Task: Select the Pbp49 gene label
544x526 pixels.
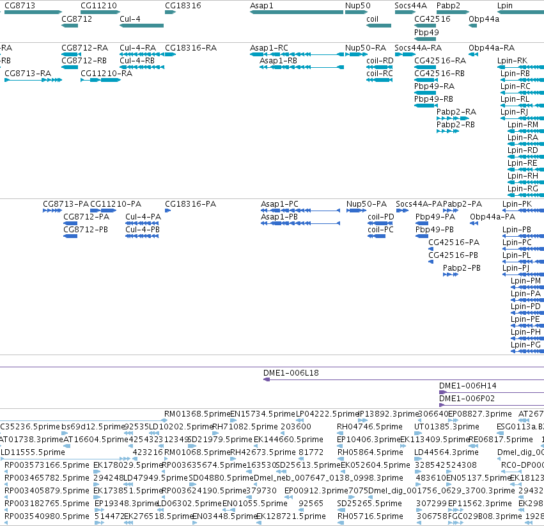Action: pyautogui.click(x=426, y=32)
